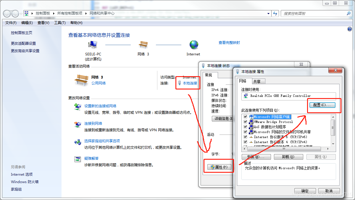
Task: Toggle Microsoft 网络的文件和打印机共享 checkbox
Action: pos(245,132)
